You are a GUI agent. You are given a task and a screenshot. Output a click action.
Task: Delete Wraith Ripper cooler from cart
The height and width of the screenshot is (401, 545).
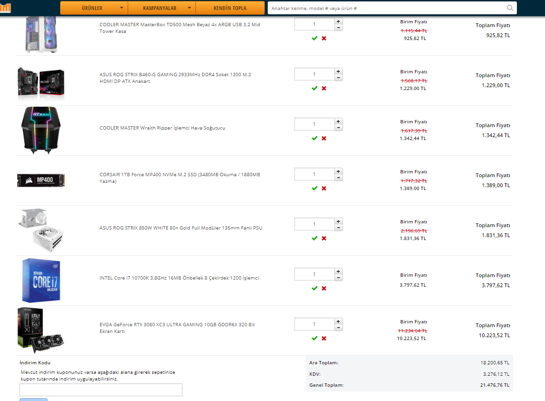pyautogui.click(x=324, y=138)
